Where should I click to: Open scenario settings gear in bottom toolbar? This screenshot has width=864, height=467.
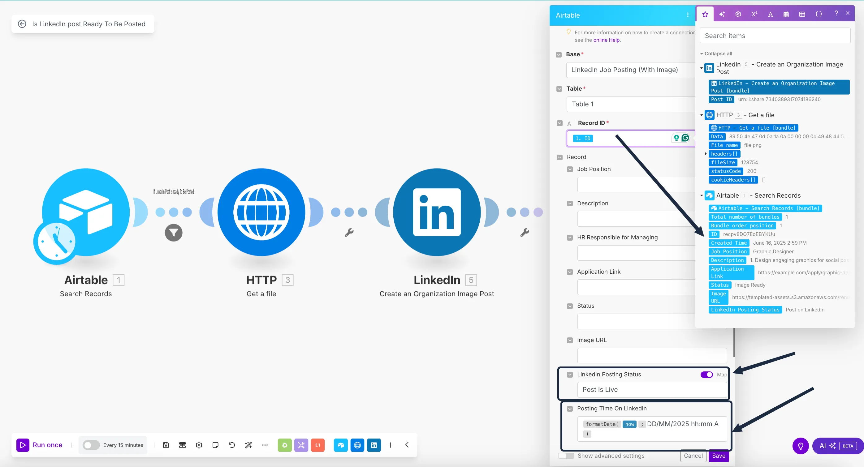[199, 445]
